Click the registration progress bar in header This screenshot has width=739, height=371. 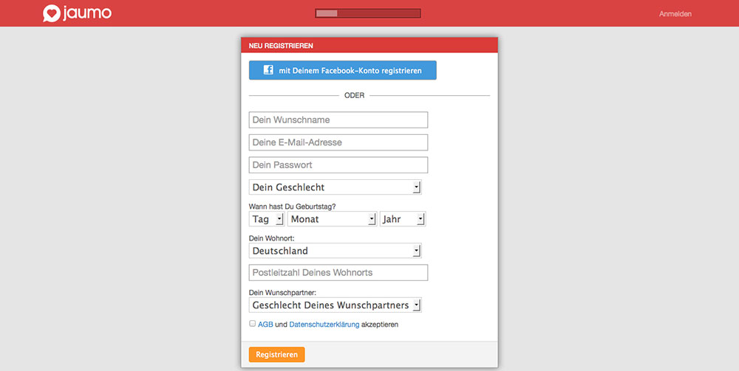coord(367,13)
